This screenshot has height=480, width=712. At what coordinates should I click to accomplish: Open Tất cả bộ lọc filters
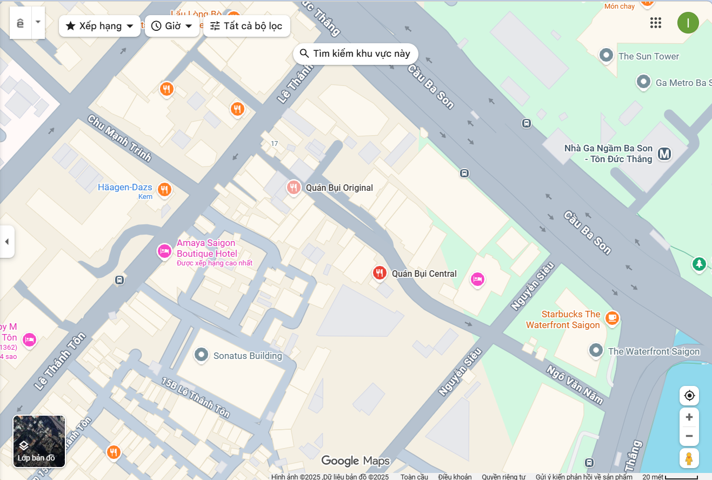247,26
